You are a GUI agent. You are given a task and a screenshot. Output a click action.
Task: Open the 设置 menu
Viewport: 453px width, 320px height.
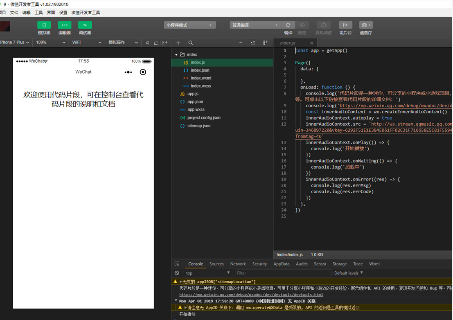pyautogui.click(x=63, y=13)
